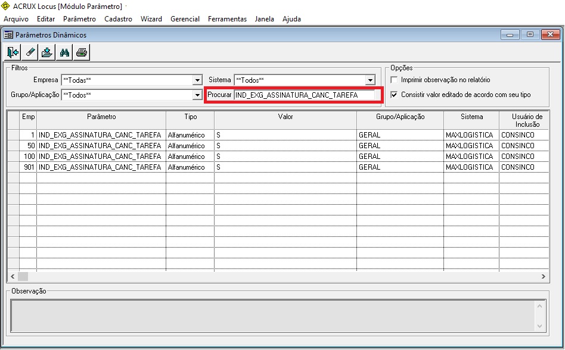Minimize the Parâmetros Dinâmicos window
This screenshot has height=350, width=565.
tap(510, 35)
